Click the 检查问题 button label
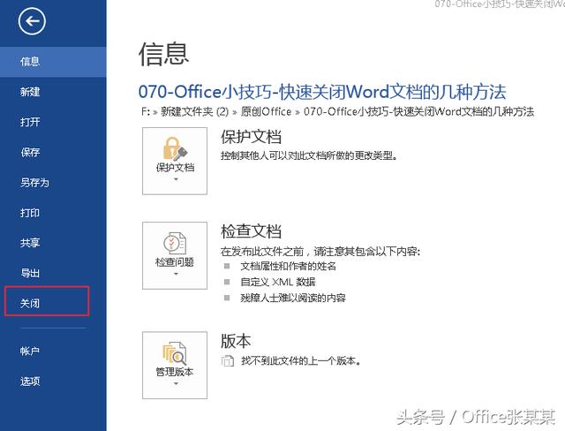The height and width of the screenshot is (431, 565). pos(175,262)
